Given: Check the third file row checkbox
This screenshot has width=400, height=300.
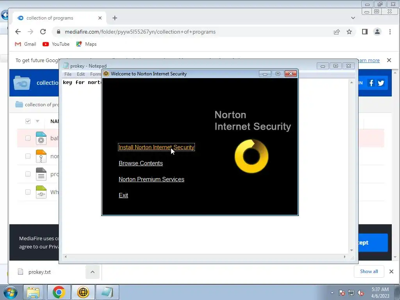Looking at the screenshot, I should click(x=28, y=174).
